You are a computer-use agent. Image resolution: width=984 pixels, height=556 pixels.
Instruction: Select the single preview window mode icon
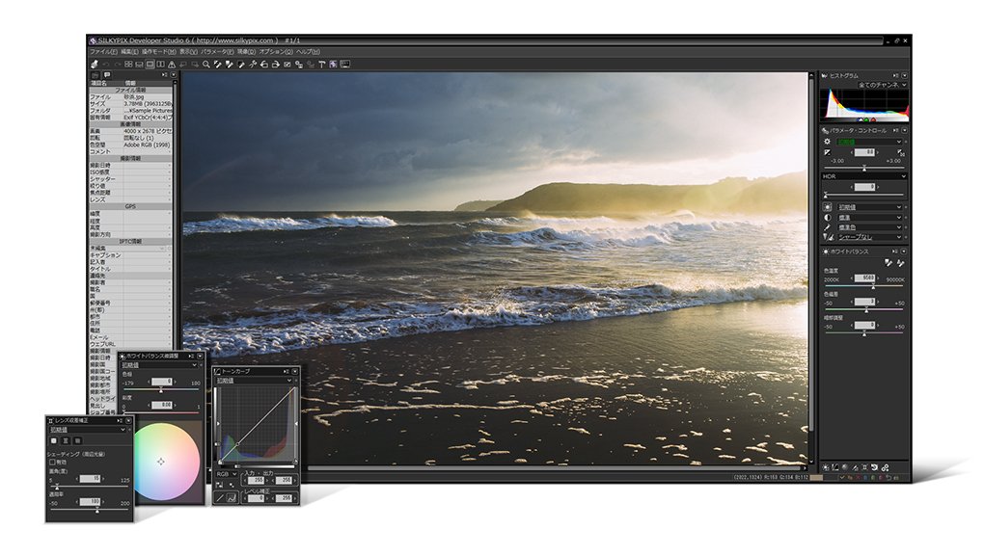click(x=150, y=64)
